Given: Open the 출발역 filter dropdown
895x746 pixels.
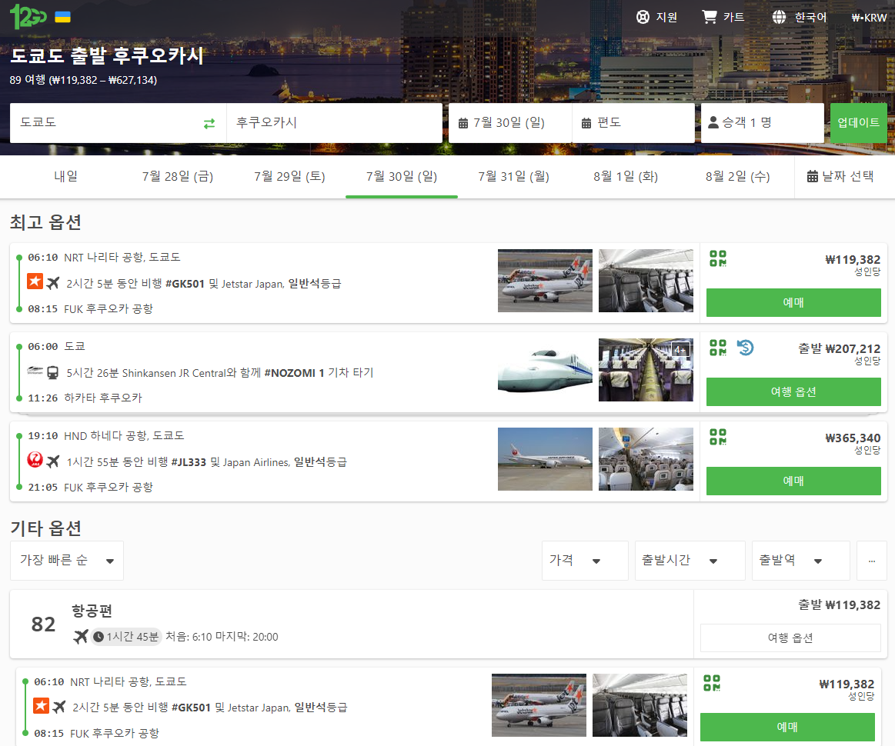Looking at the screenshot, I should [801, 561].
